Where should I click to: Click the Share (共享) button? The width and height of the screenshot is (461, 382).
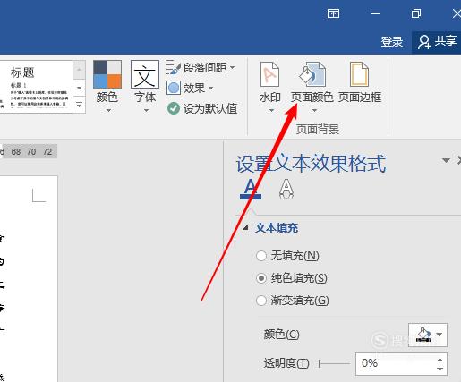click(437, 41)
